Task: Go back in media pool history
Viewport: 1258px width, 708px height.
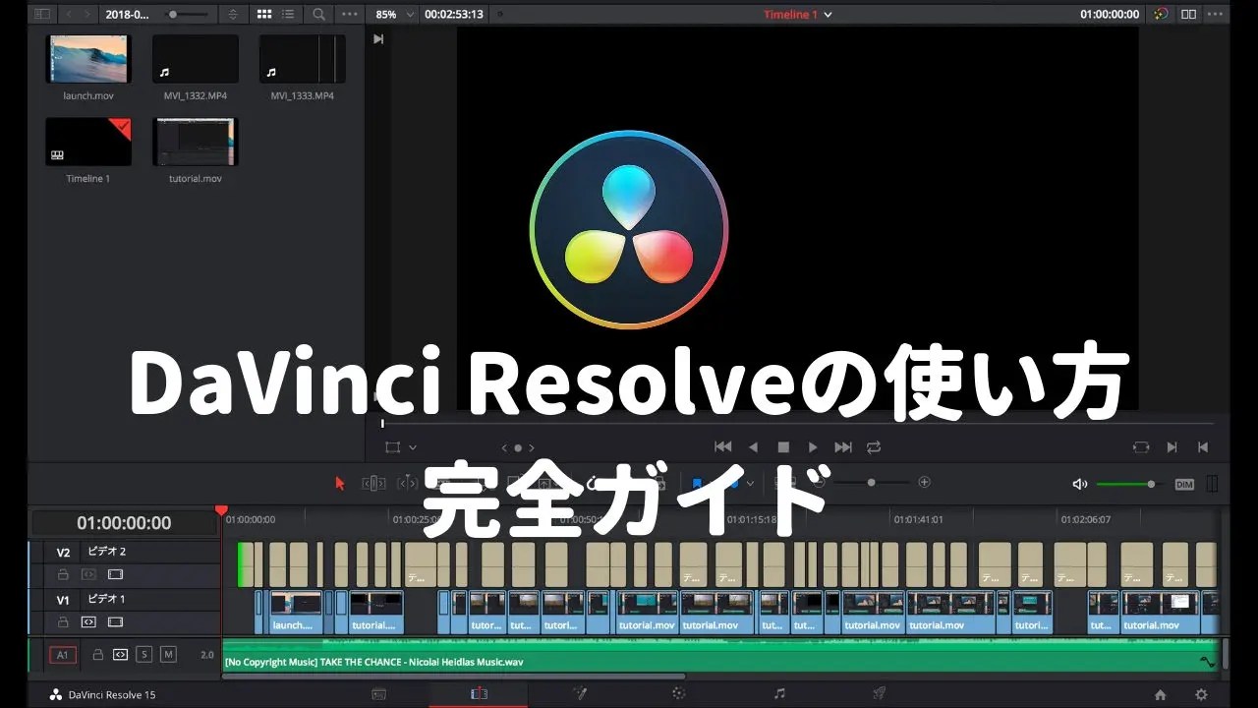Action: click(x=70, y=15)
